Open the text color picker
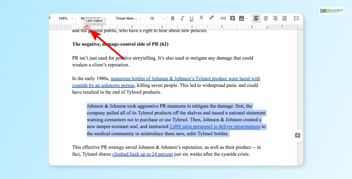 tap(202, 18)
